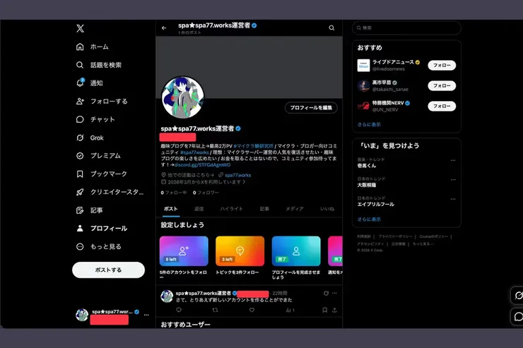
Task: Like the post with the heart icon
Action: pos(252,310)
